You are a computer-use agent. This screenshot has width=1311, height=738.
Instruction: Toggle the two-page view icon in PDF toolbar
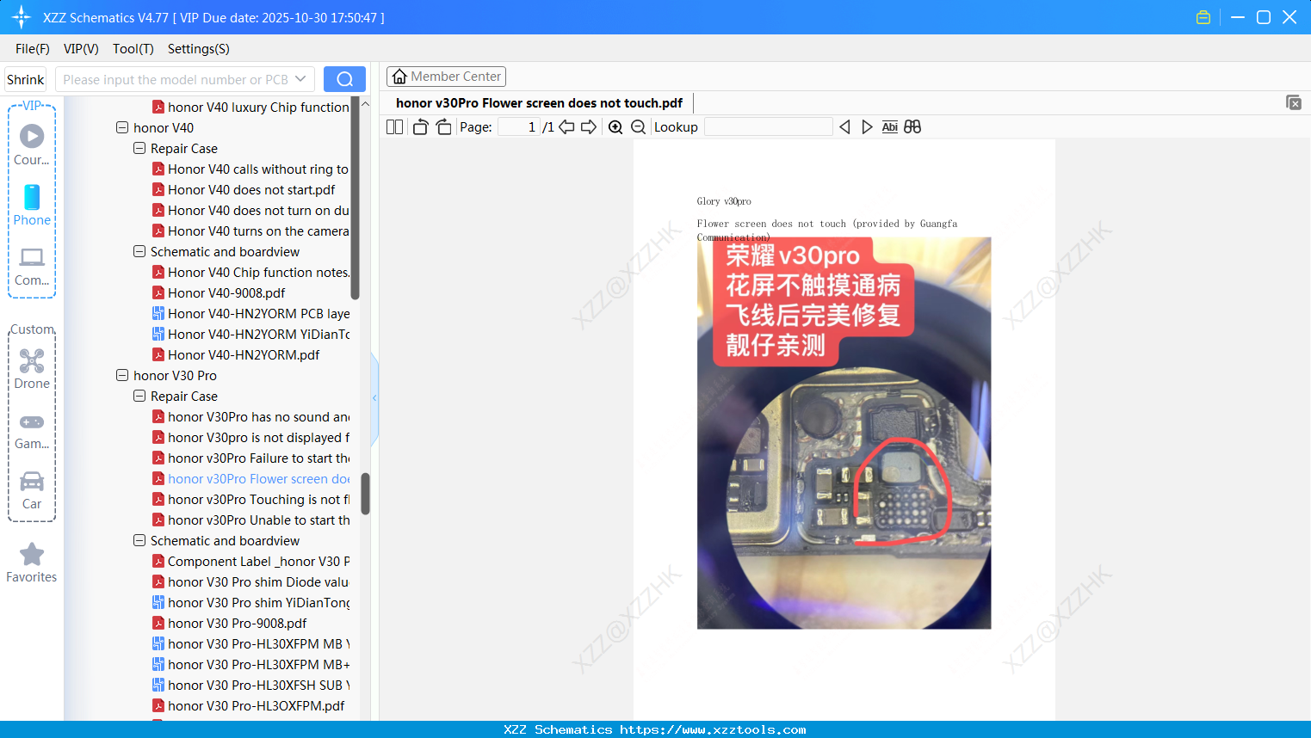tap(395, 127)
